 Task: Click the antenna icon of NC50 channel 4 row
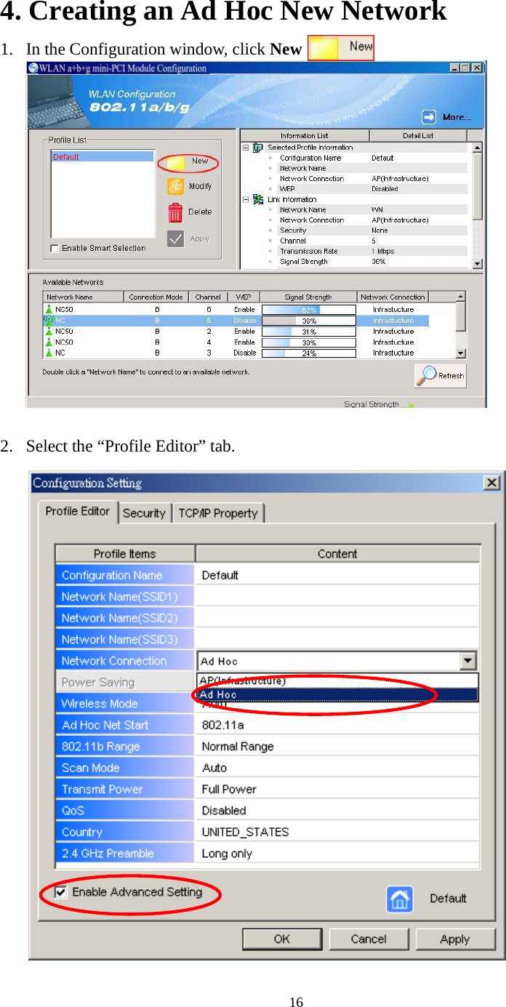pos(49,342)
